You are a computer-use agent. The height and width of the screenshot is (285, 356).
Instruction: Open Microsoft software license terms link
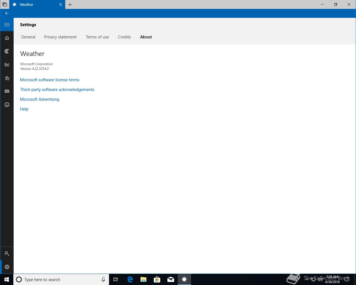pyautogui.click(x=50, y=80)
